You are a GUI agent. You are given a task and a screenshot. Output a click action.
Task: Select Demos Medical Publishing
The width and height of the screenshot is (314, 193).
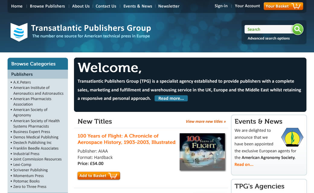coord(36,137)
